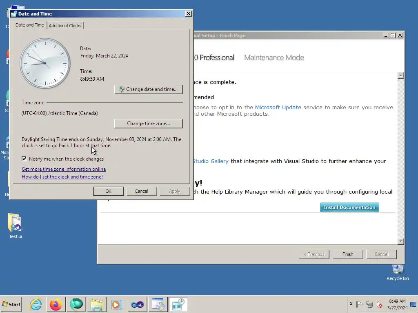Launch Firefox from the taskbar

pos(56,304)
